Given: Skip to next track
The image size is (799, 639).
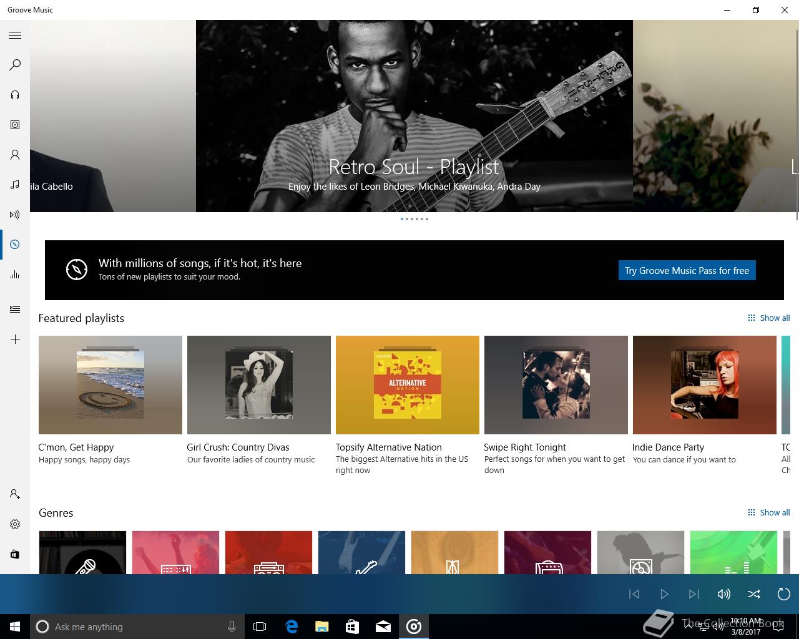Looking at the screenshot, I should coord(694,594).
